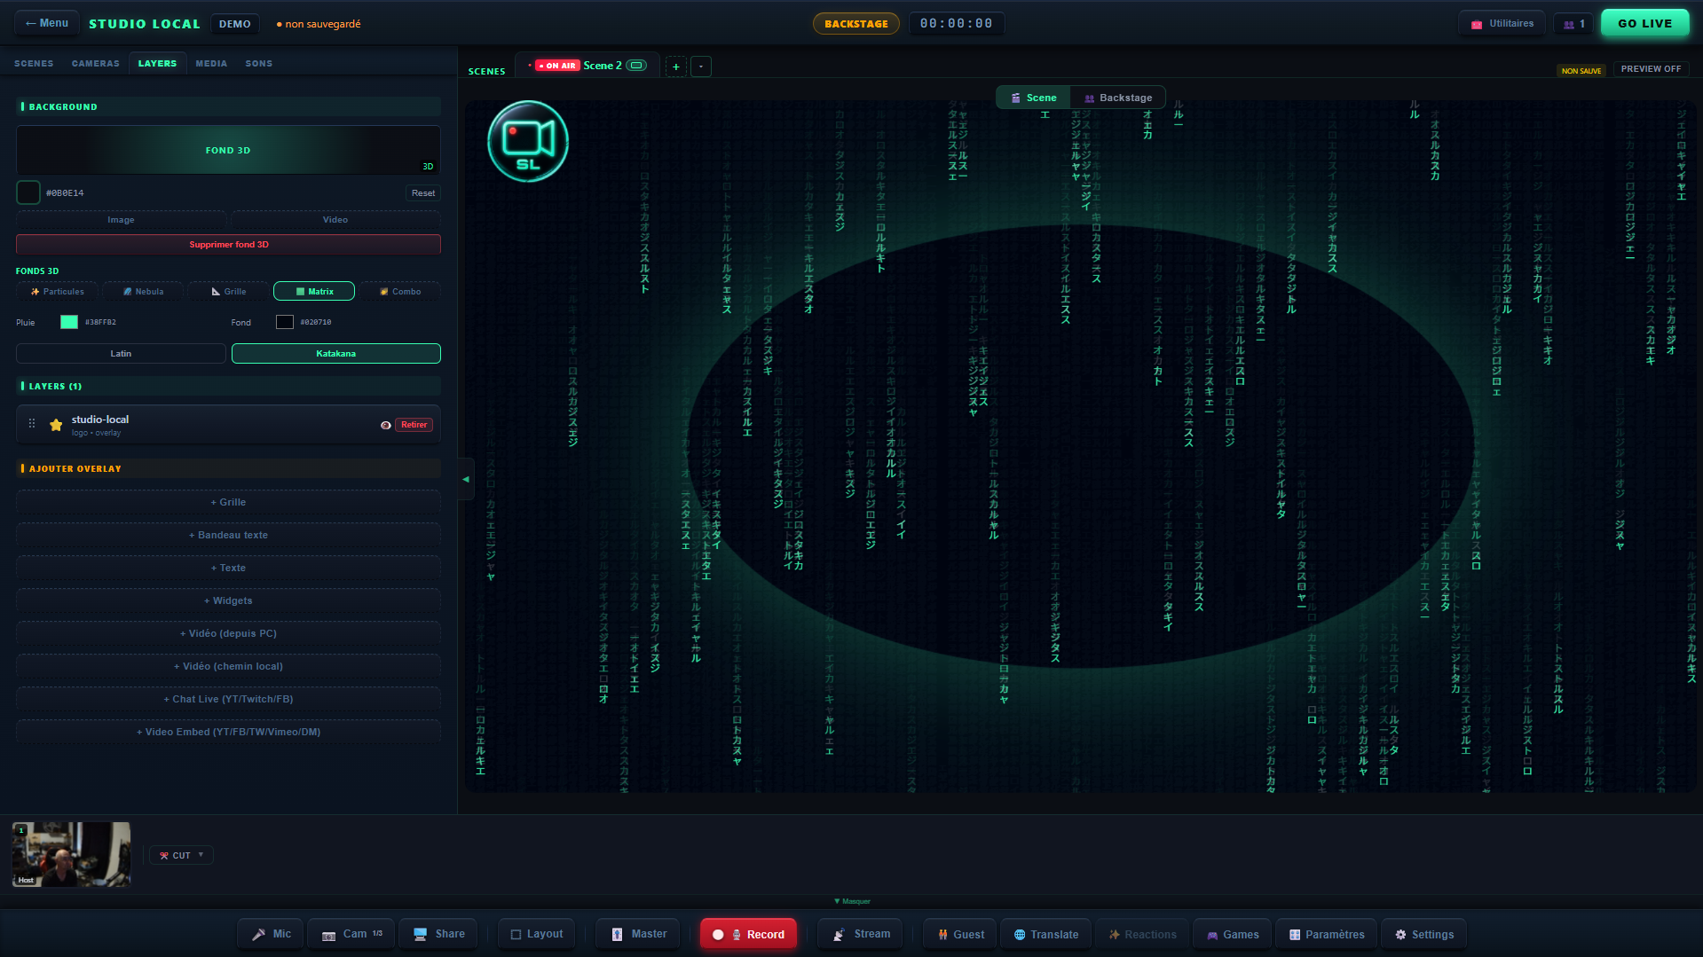
Task: Click Retirer on studio-local layer
Action: 414,425
